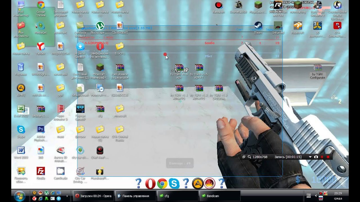Switch to cfg taskbar window
360x202 pixels.
(x=178, y=196)
